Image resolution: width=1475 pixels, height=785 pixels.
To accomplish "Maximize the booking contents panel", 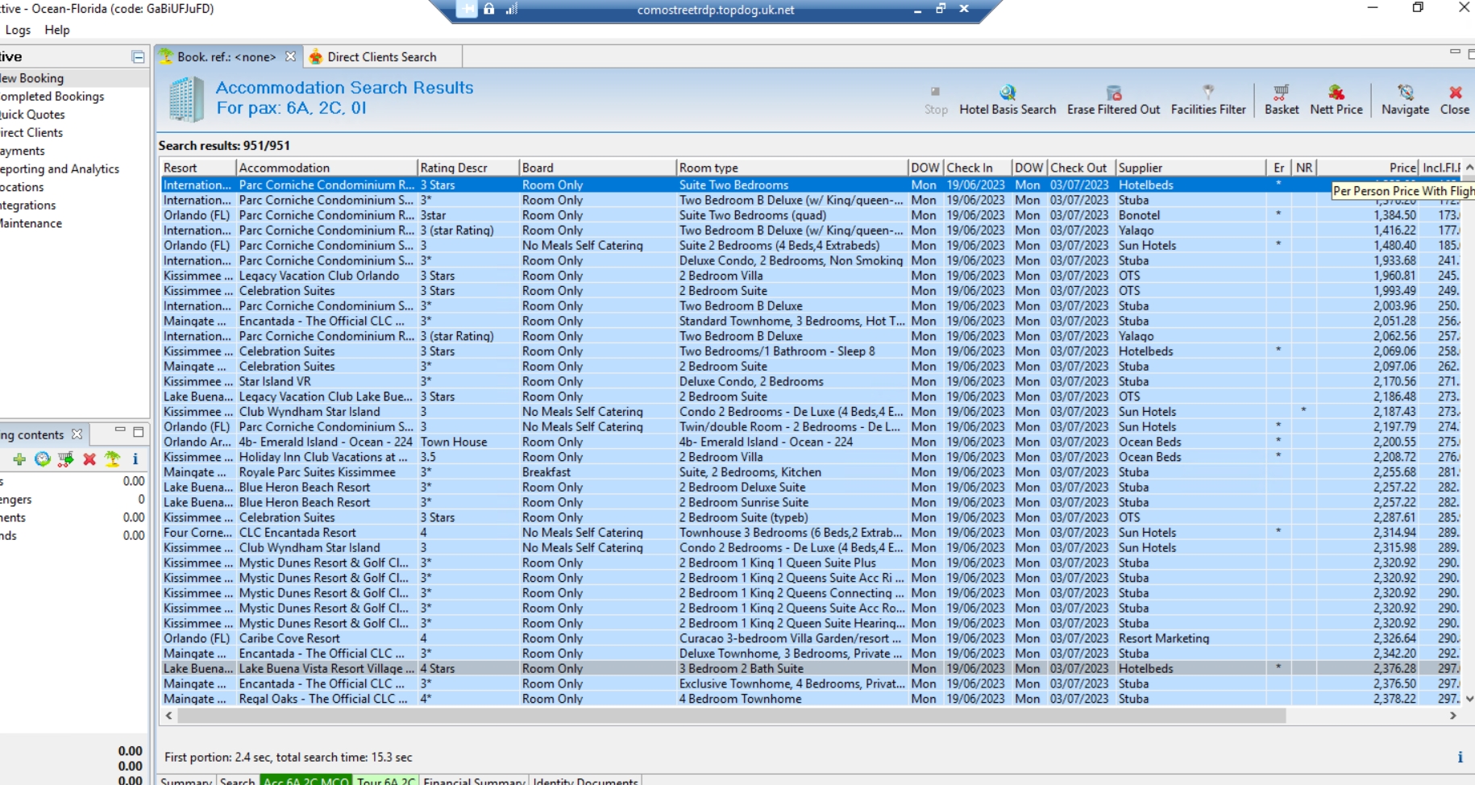I will tap(139, 432).
